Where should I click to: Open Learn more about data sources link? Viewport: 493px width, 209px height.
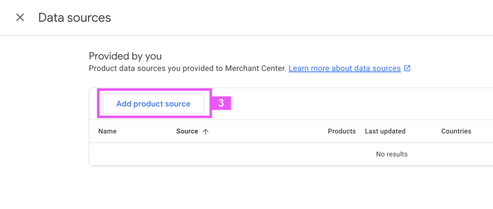click(345, 68)
